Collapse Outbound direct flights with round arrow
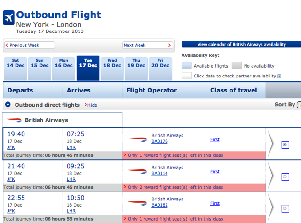The height and width of the screenshot is (223, 301). [x=8, y=105]
